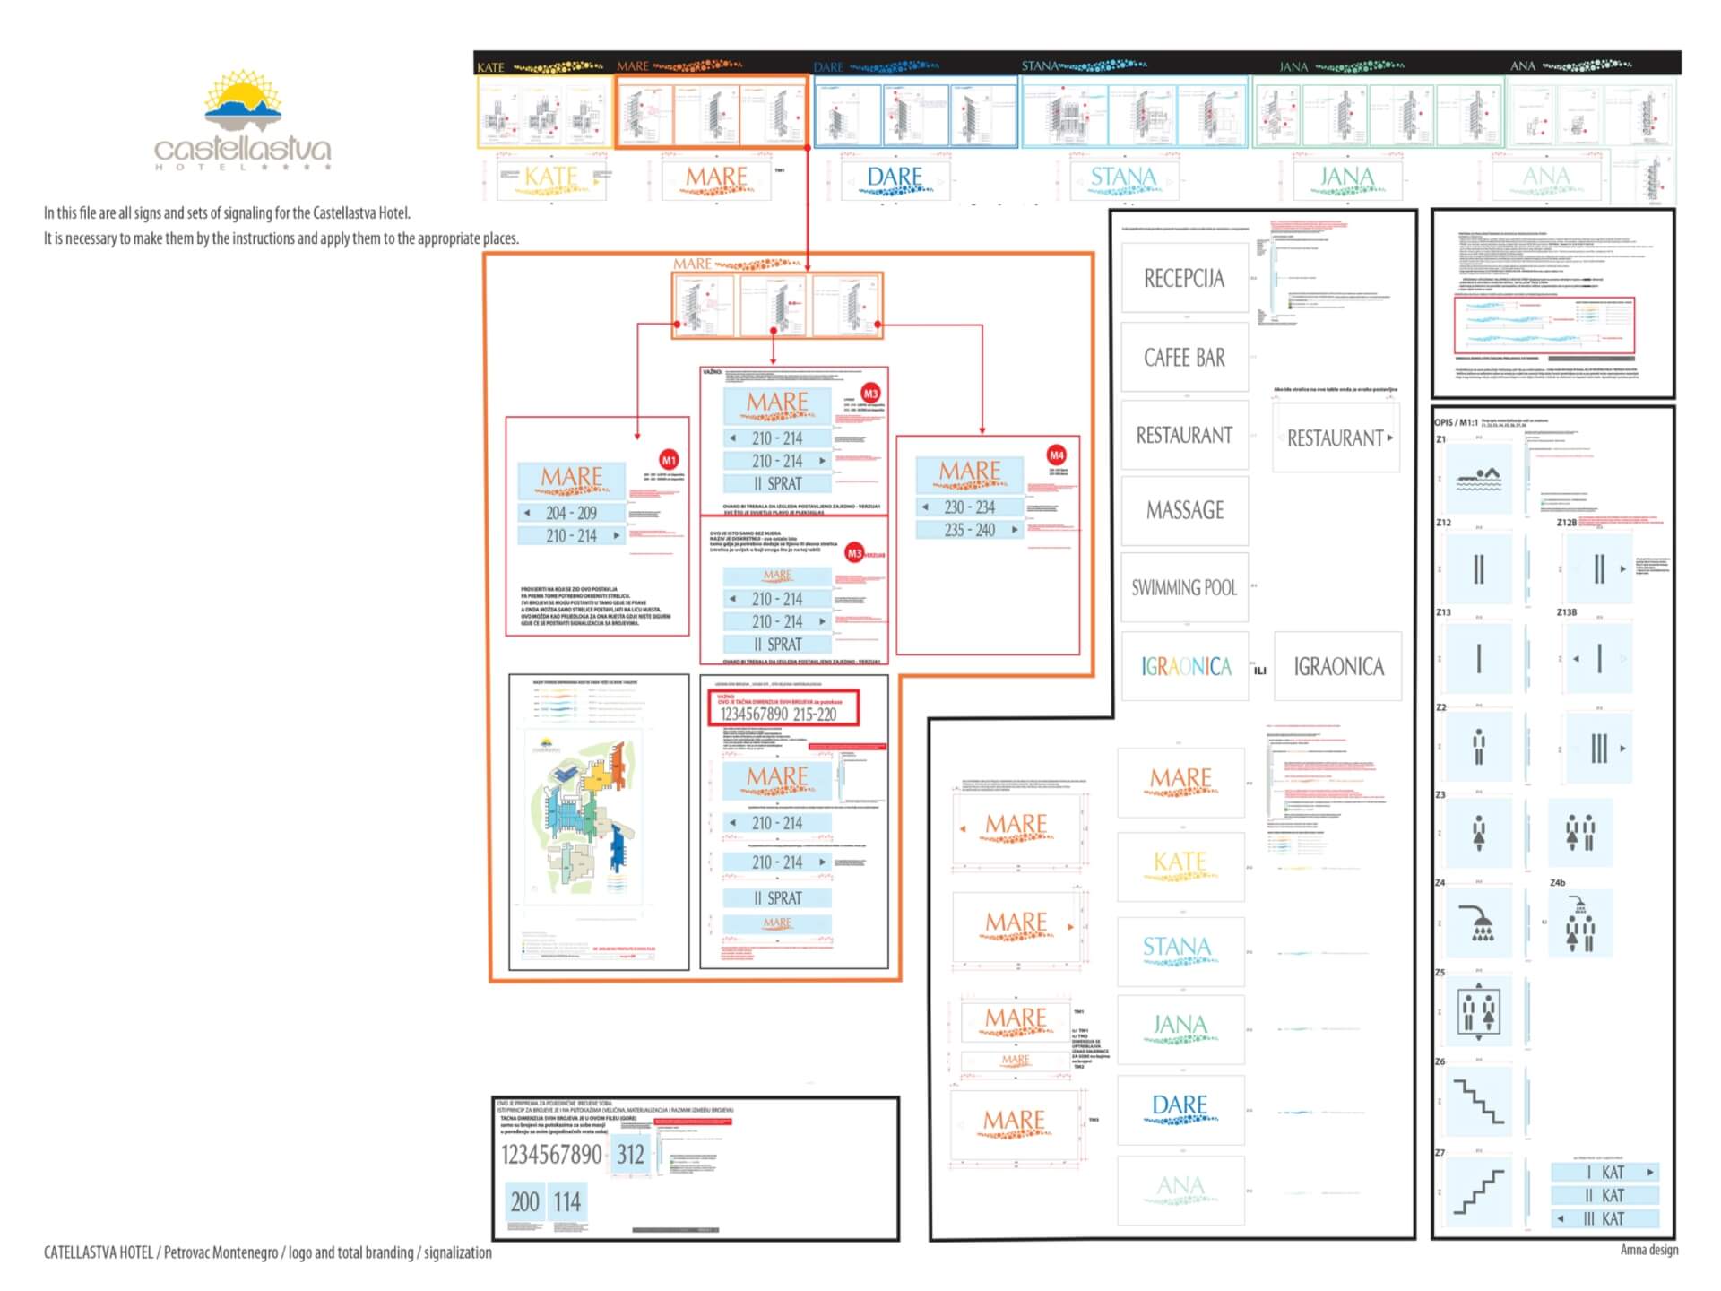
Task: Select the triple-bar pictogram with right arrow
Action: [x=1599, y=747]
